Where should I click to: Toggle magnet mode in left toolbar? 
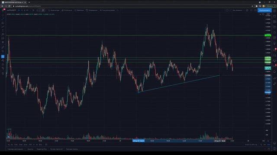pos(3,56)
